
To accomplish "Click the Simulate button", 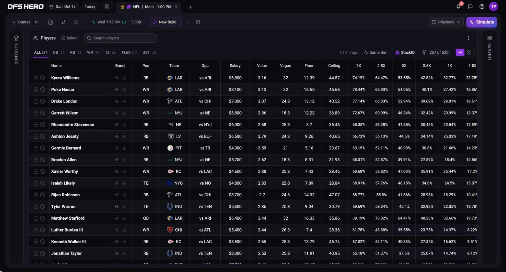I will [x=482, y=22].
